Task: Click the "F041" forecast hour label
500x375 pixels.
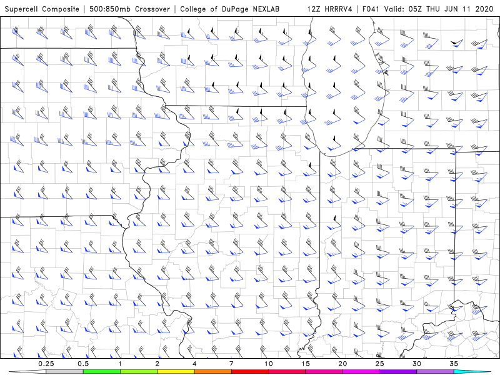Action: coord(371,9)
